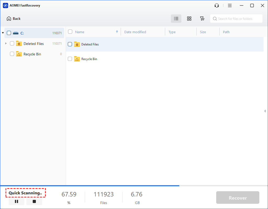Close the AOMEI FastRecovery window
The height and width of the screenshot is (209, 268).
pos(263,6)
